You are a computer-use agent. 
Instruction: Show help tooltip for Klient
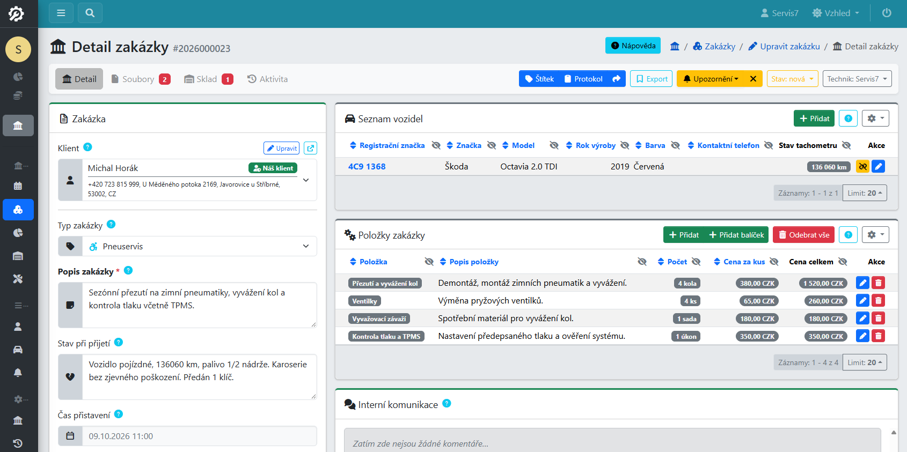click(88, 147)
